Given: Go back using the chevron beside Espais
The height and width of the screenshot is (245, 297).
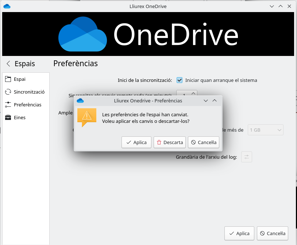Looking at the screenshot, I should pos(8,64).
